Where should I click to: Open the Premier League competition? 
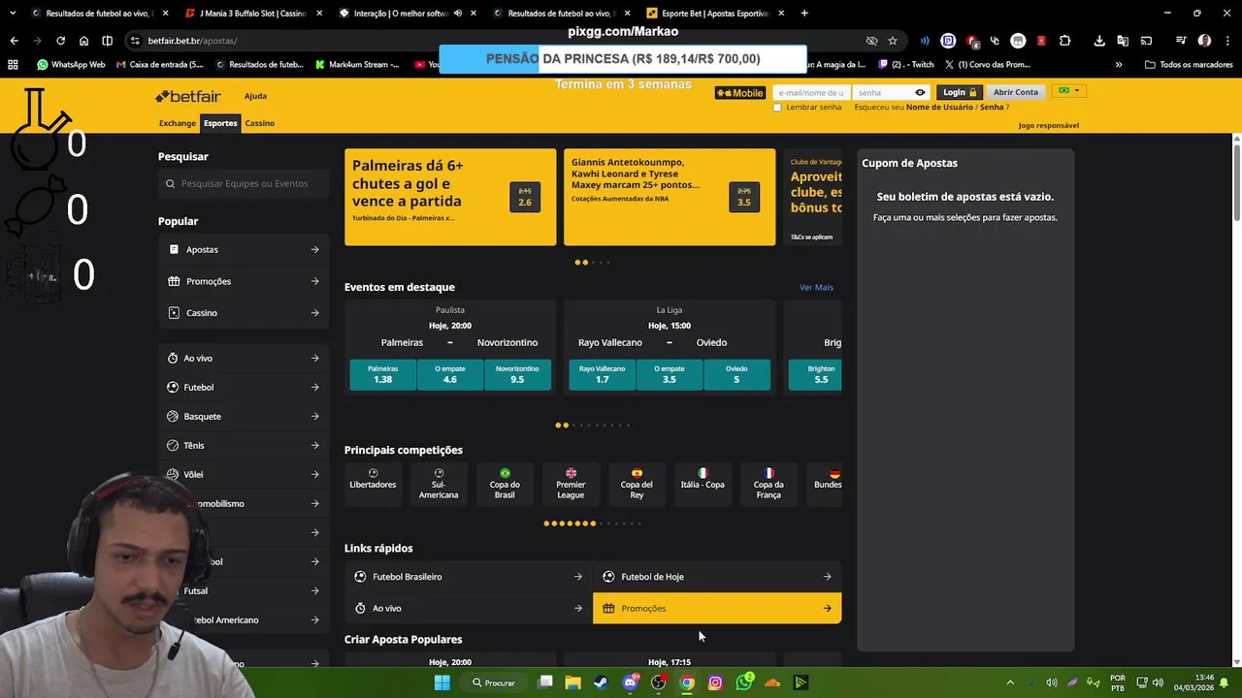click(571, 484)
